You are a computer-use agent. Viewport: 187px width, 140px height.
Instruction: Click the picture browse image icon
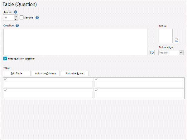(x=176, y=40)
